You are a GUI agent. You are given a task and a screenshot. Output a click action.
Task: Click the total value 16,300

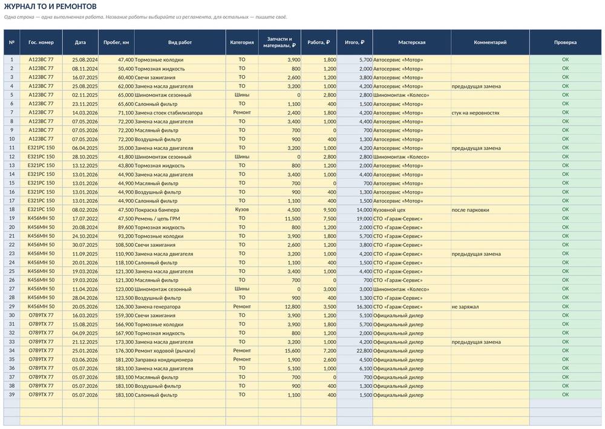coord(355,307)
